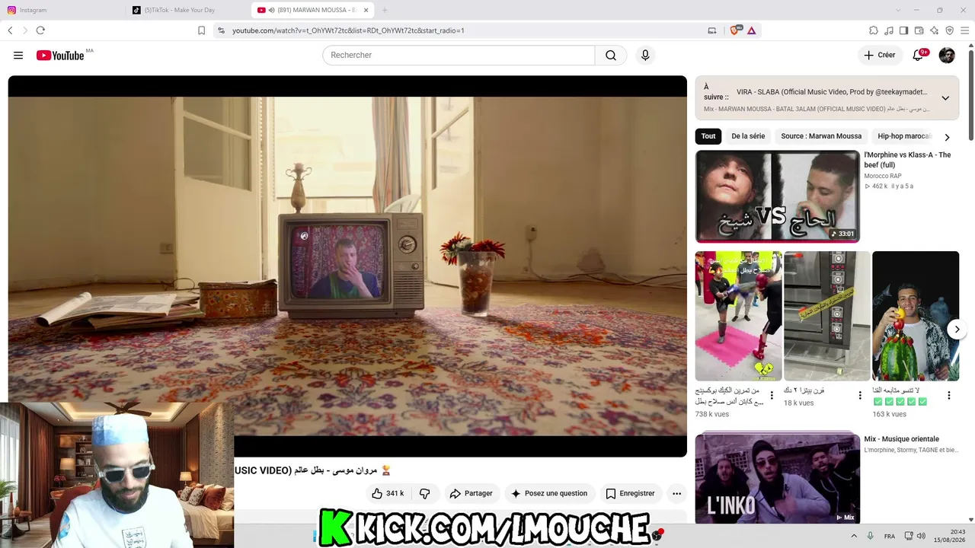Viewport: 975px width, 548px height.
Task: Click the 'Créer' button
Action: coord(880,55)
